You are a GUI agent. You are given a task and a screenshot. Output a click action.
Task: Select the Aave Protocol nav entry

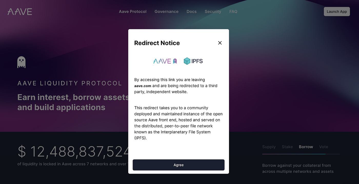tap(133, 12)
